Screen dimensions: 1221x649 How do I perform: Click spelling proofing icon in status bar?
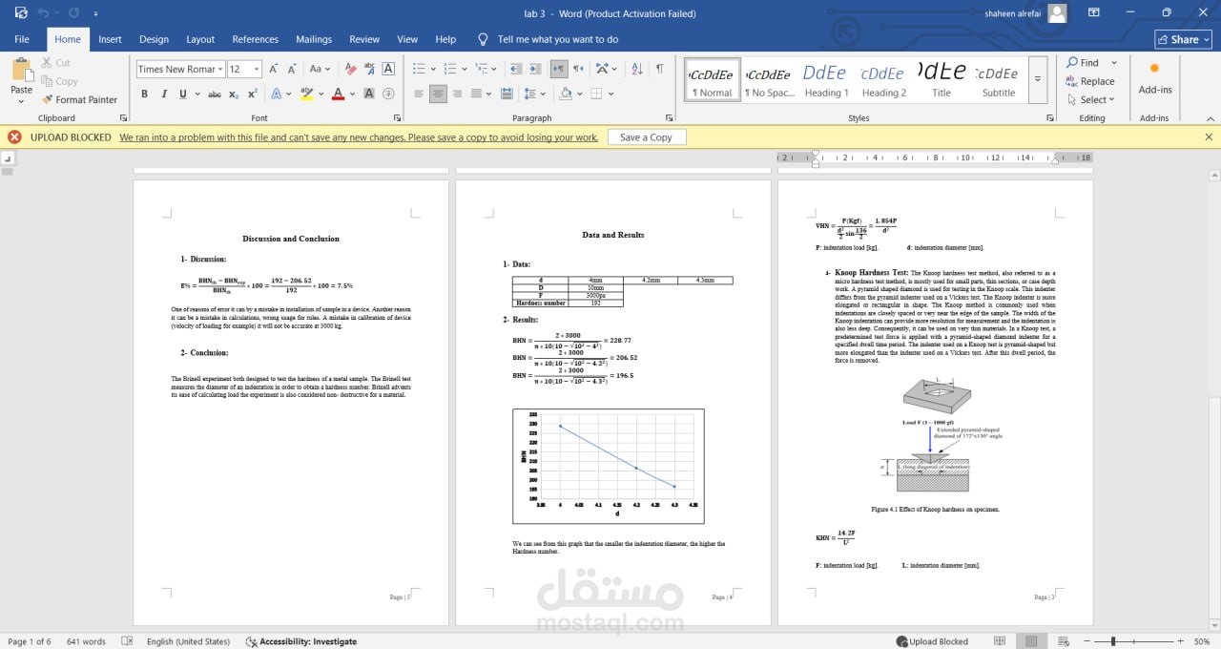pyautogui.click(x=127, y=641)
